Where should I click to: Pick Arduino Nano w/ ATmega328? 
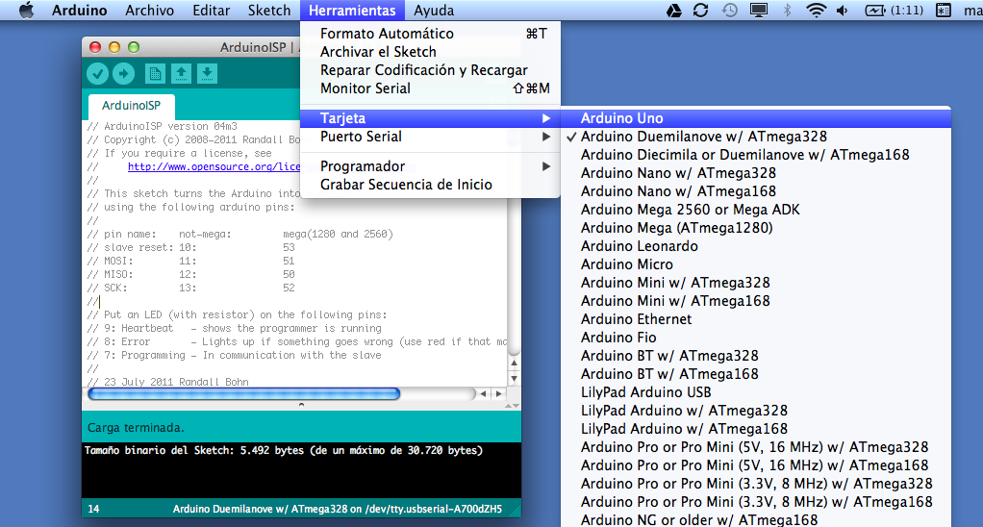pyautogui.click(x=756, y=173)
